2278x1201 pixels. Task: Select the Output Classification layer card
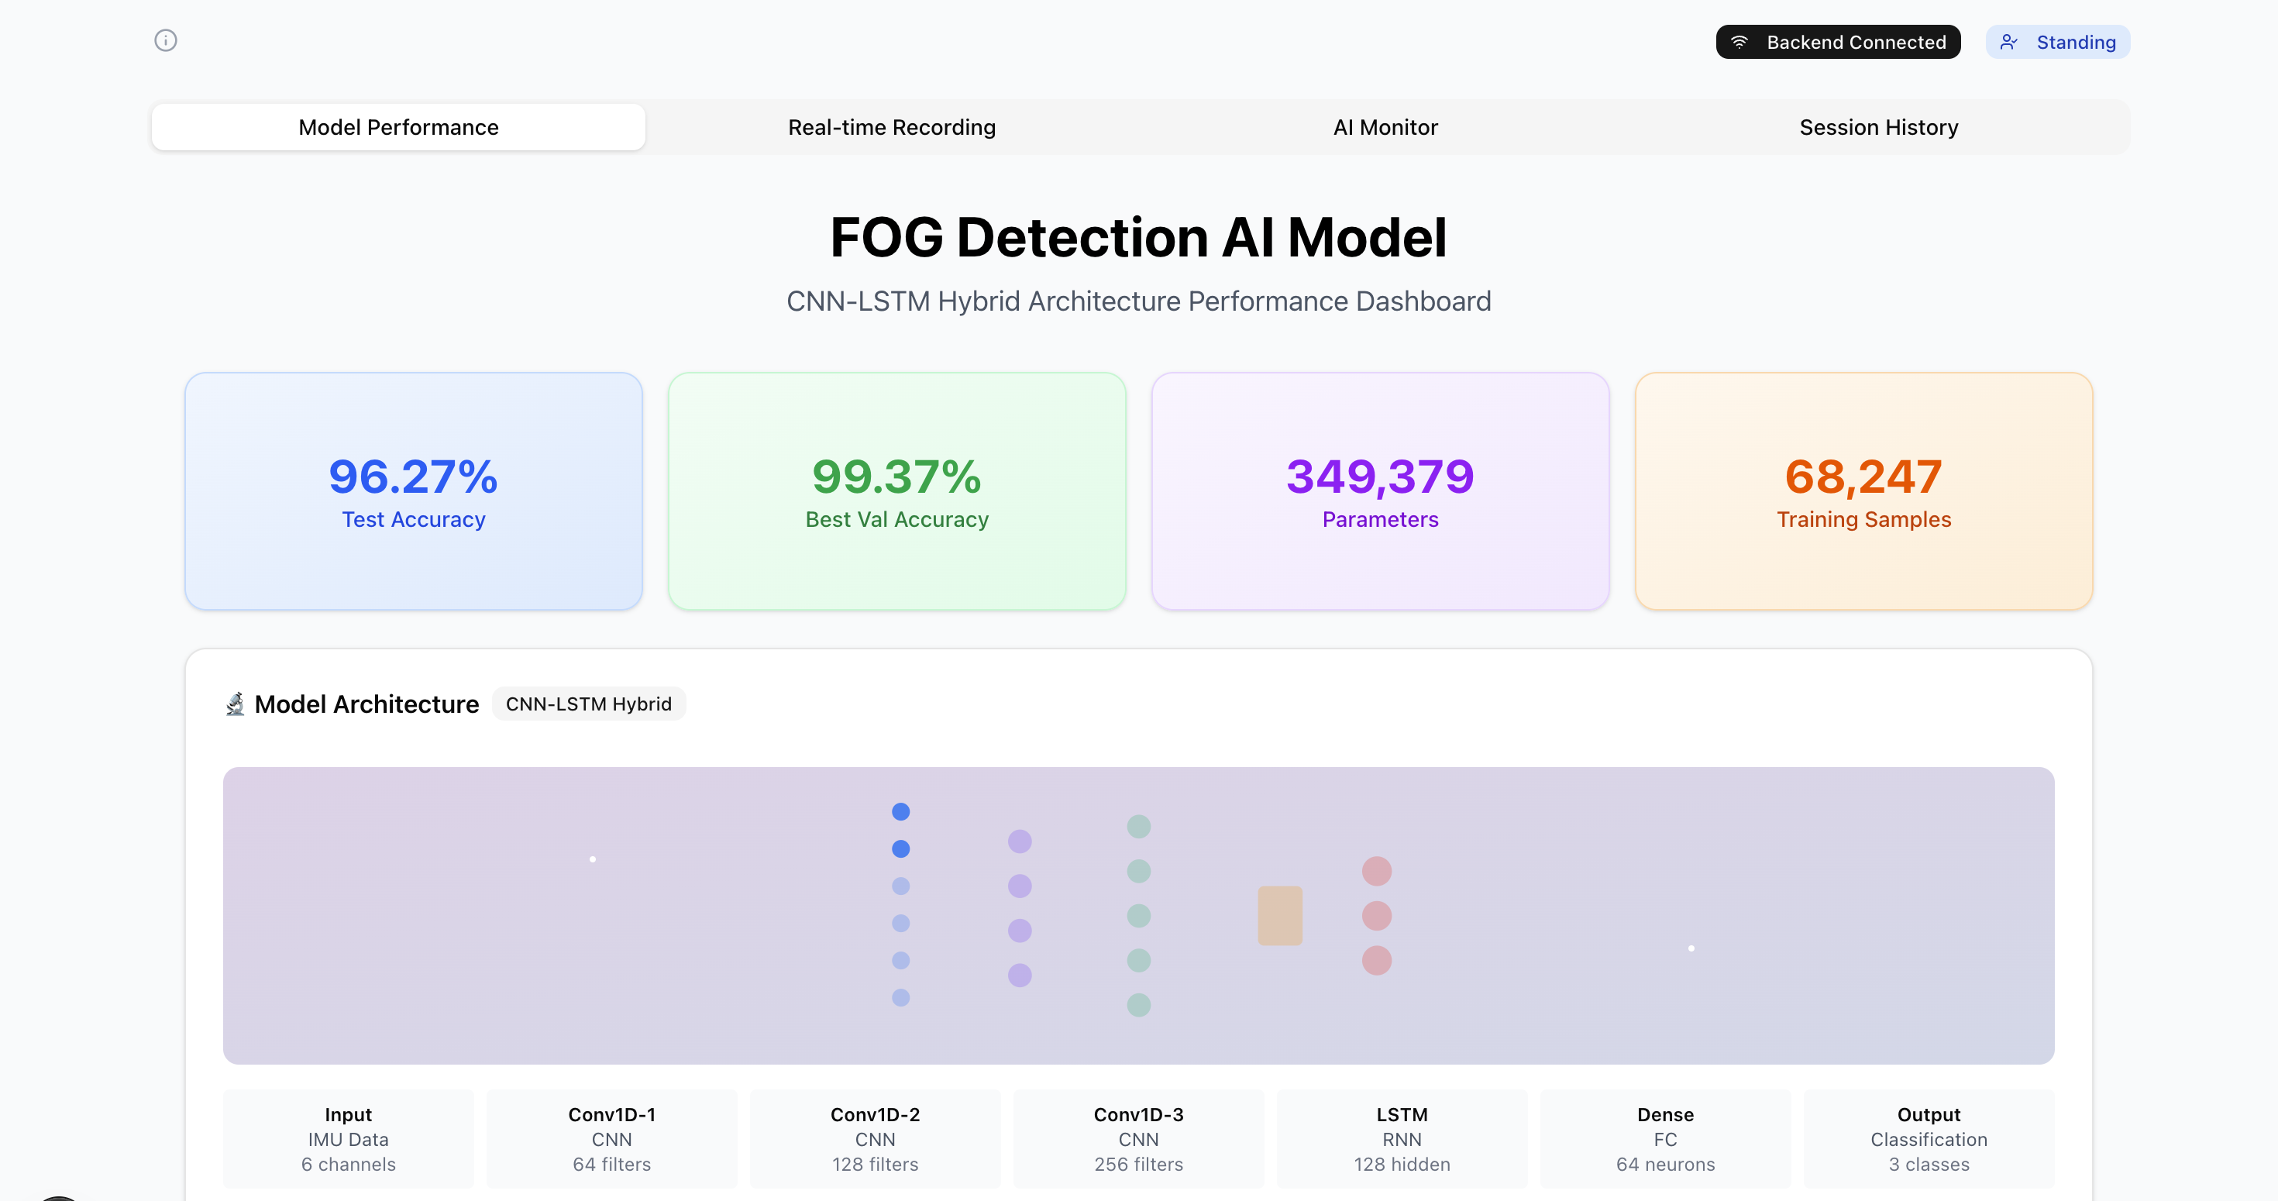coord(1928,1138)
